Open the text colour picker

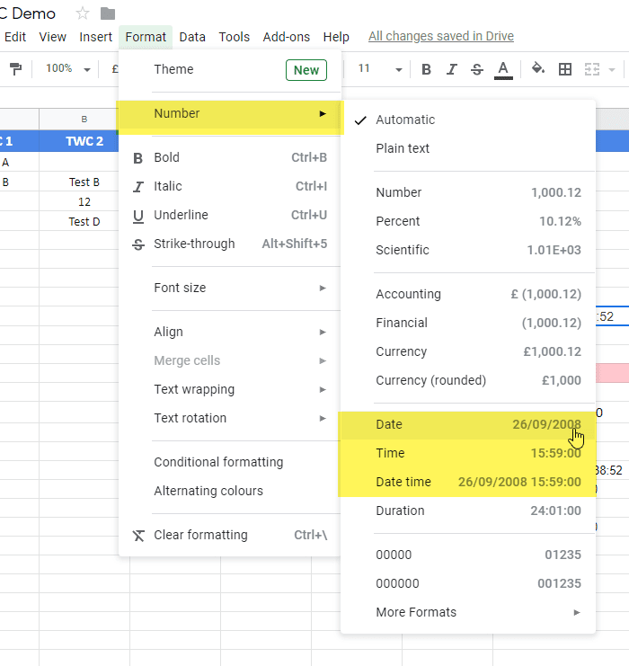point(503,69)
